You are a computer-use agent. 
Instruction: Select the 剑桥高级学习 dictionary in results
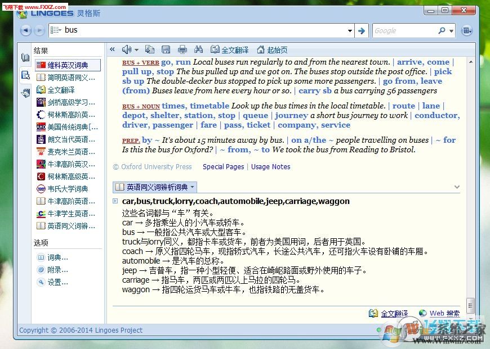tap(69, 102)
